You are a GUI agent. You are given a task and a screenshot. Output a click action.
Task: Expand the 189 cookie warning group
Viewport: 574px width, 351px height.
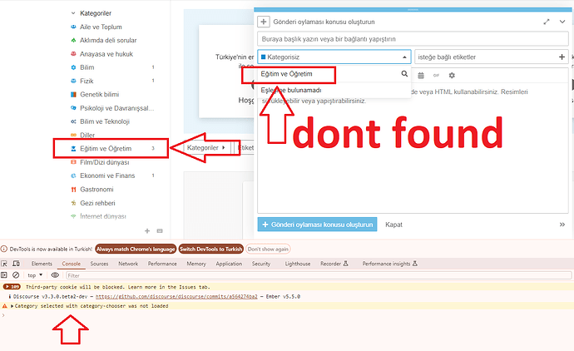12,287
